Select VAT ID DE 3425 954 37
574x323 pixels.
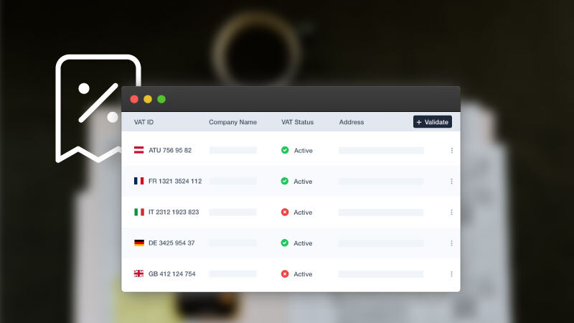pos(171,243)
